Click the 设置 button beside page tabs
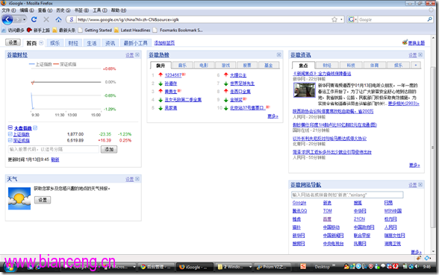The height and width of the screenshot is (275, 439). [13, 42]
